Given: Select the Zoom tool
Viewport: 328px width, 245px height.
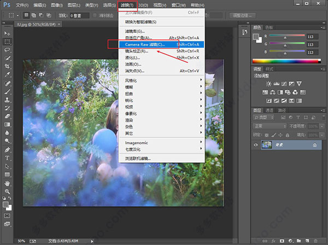Looking at the screenshot, I should pyautogui.click(x=7, y=191).
